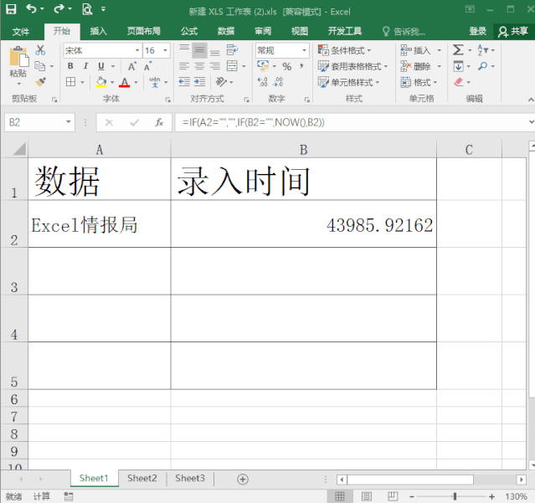The image size is (535, 503).
Task: Toggle Align Left horizontal alignment
Action: coord(184,66)
